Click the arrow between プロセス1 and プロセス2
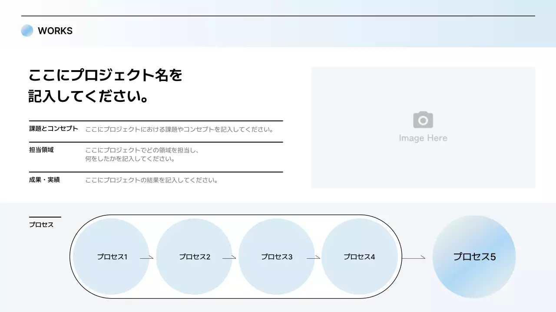The width and height of the screenshot is (556, 312). 146,257
